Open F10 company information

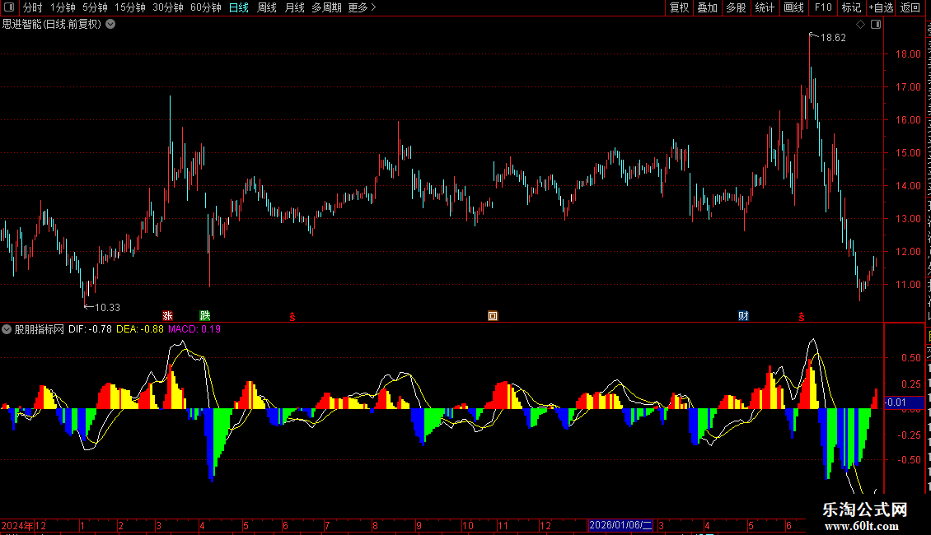tap(823, 7)
